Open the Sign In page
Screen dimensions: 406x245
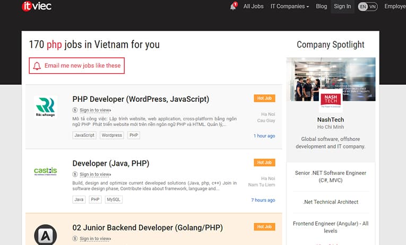pos(342,6)
